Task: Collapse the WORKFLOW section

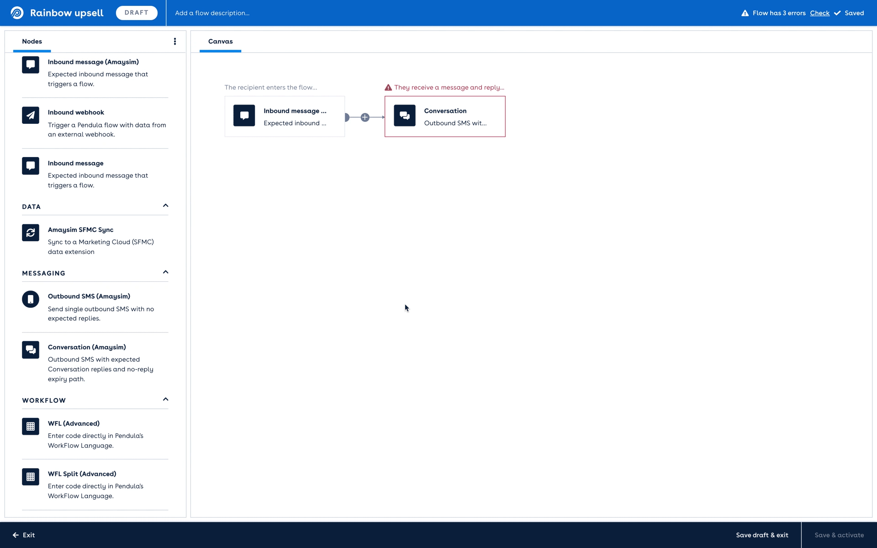Action: pos(165,399)
